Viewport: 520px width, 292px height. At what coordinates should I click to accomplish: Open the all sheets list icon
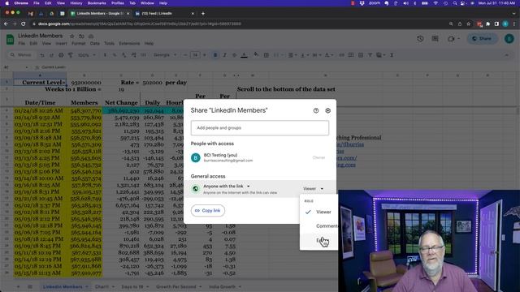click(30, 286)
